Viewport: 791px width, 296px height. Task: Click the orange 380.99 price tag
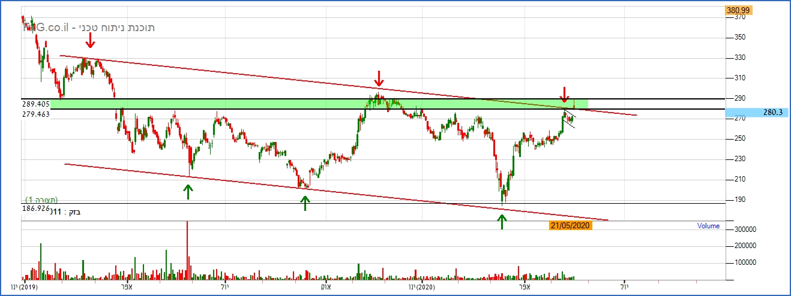pyautogui.click(x=739, y=10)
